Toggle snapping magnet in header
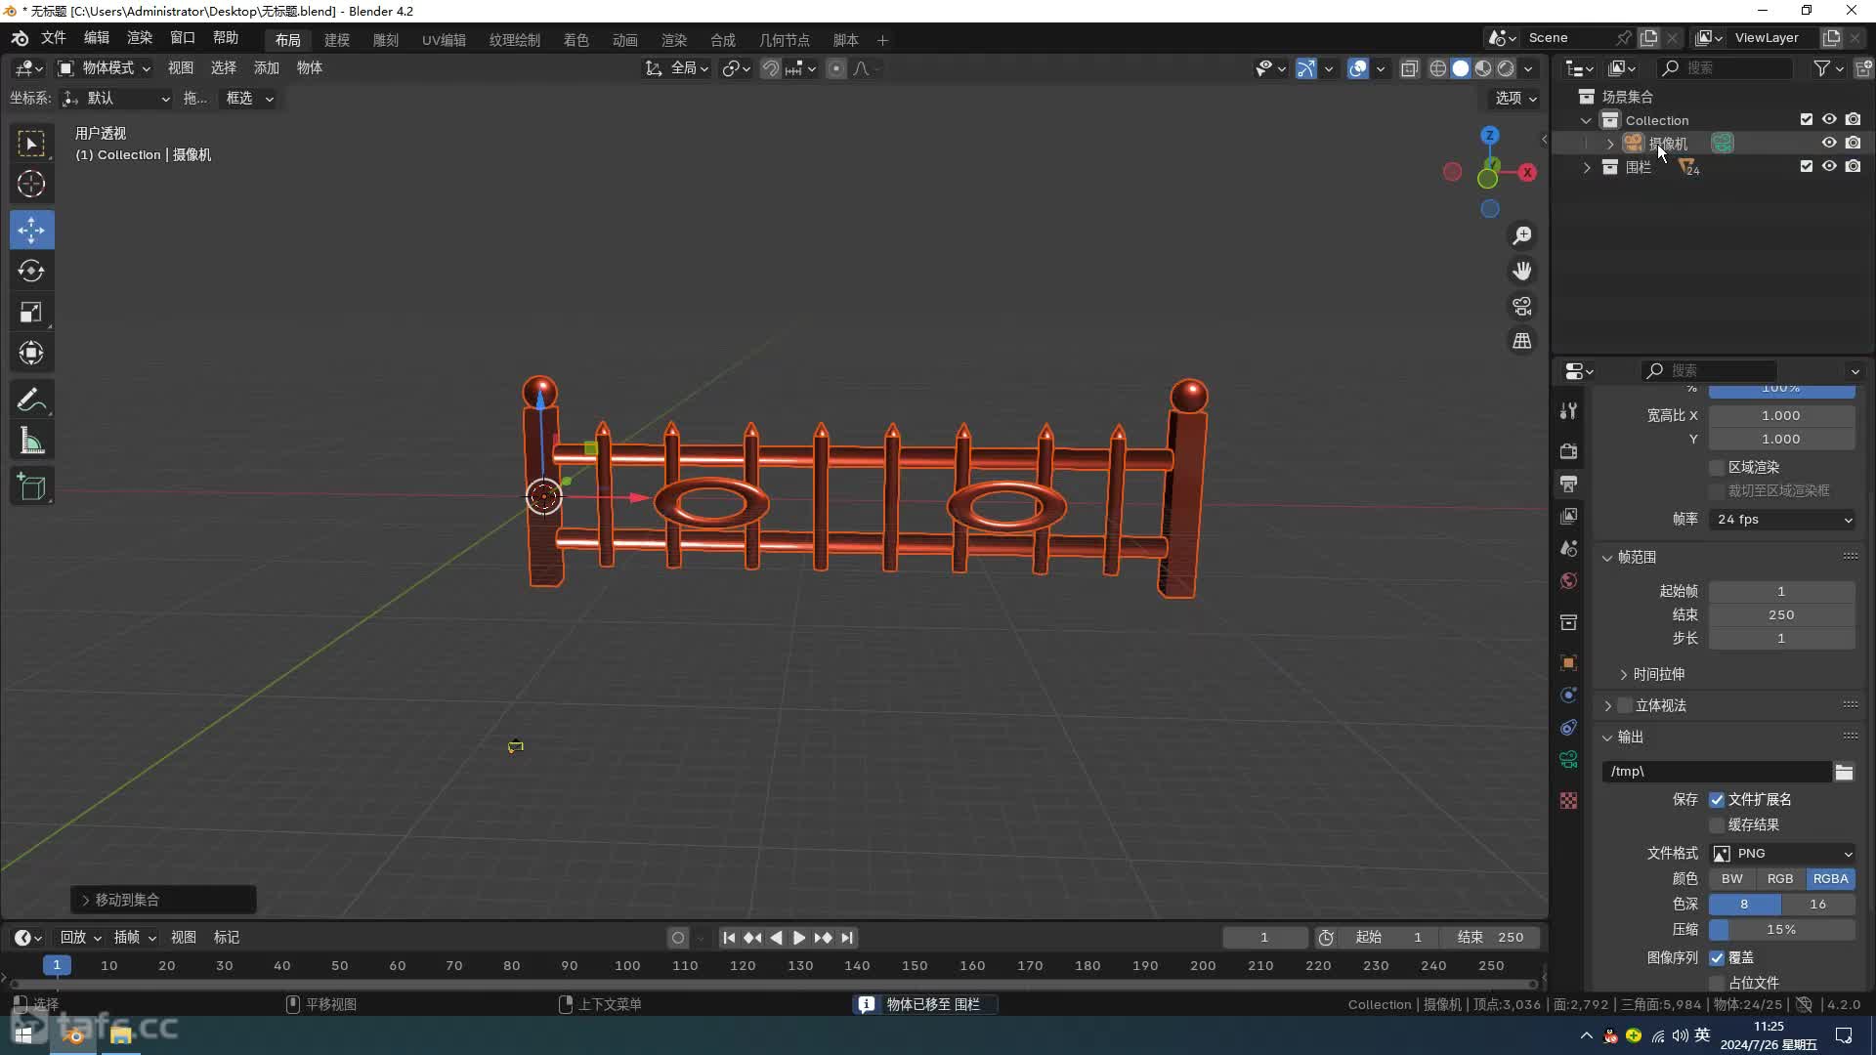Image resolution: width=1876 pixels, height=1055 pixels. [771, 68]
